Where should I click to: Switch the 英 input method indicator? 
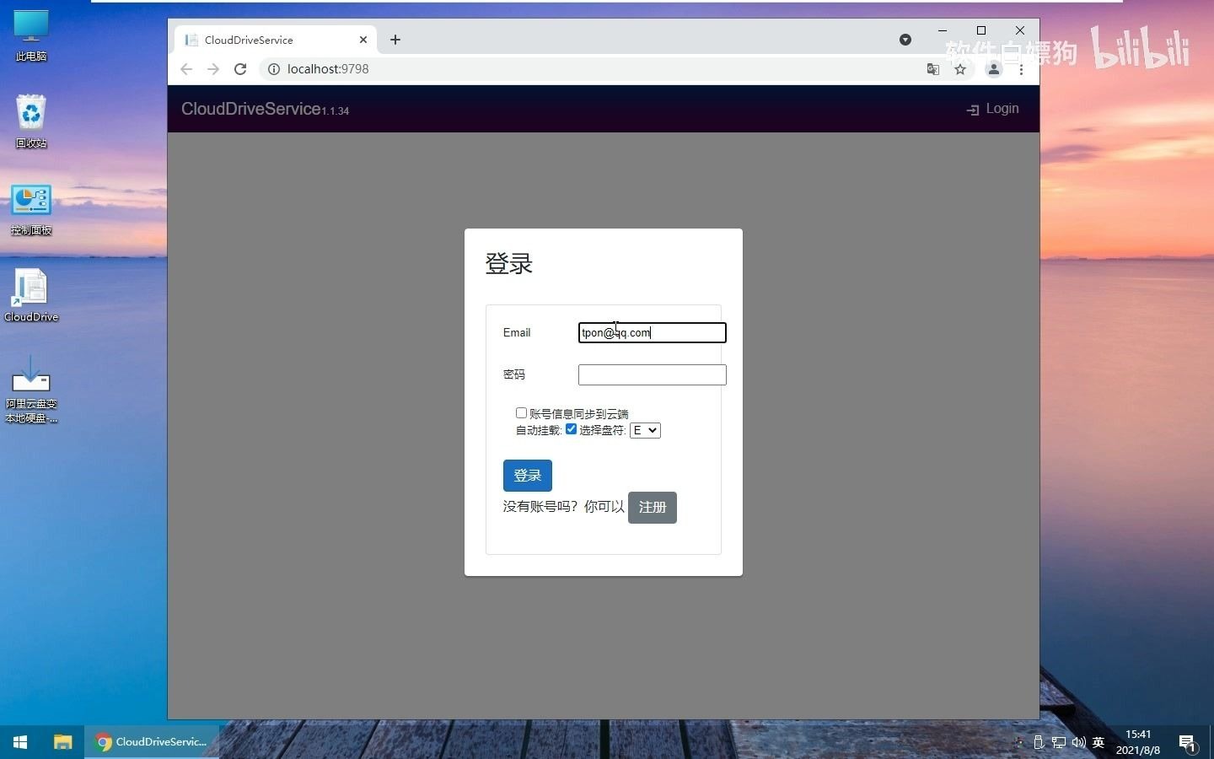click(1099, 743)
